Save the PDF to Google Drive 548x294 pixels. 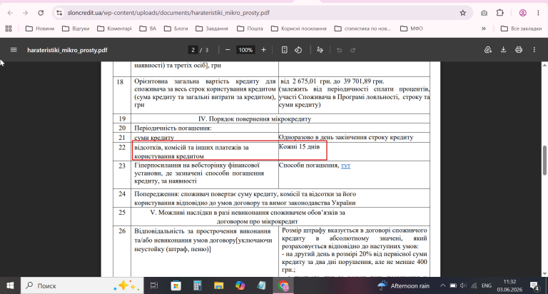pos(488,50)
